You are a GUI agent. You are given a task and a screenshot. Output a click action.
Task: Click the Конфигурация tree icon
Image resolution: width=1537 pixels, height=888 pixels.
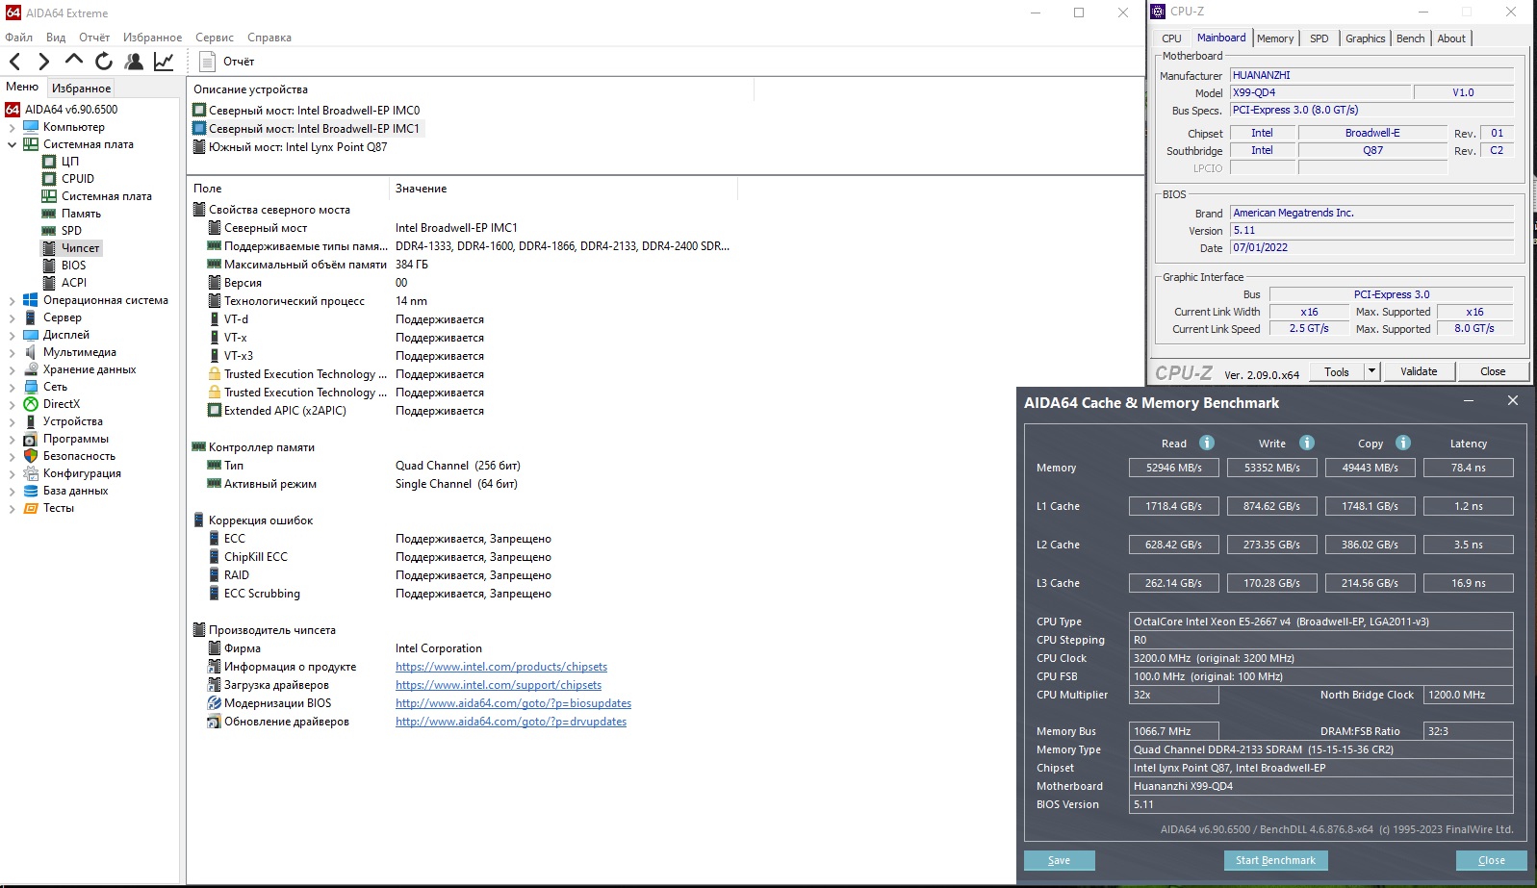coord(31,473)
